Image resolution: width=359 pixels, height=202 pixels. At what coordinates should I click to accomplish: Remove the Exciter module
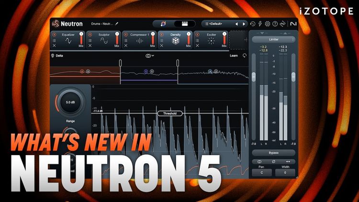[197, 46]
